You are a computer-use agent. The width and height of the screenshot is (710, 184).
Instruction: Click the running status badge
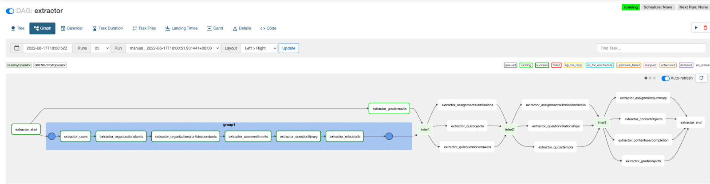click(631, 7)
